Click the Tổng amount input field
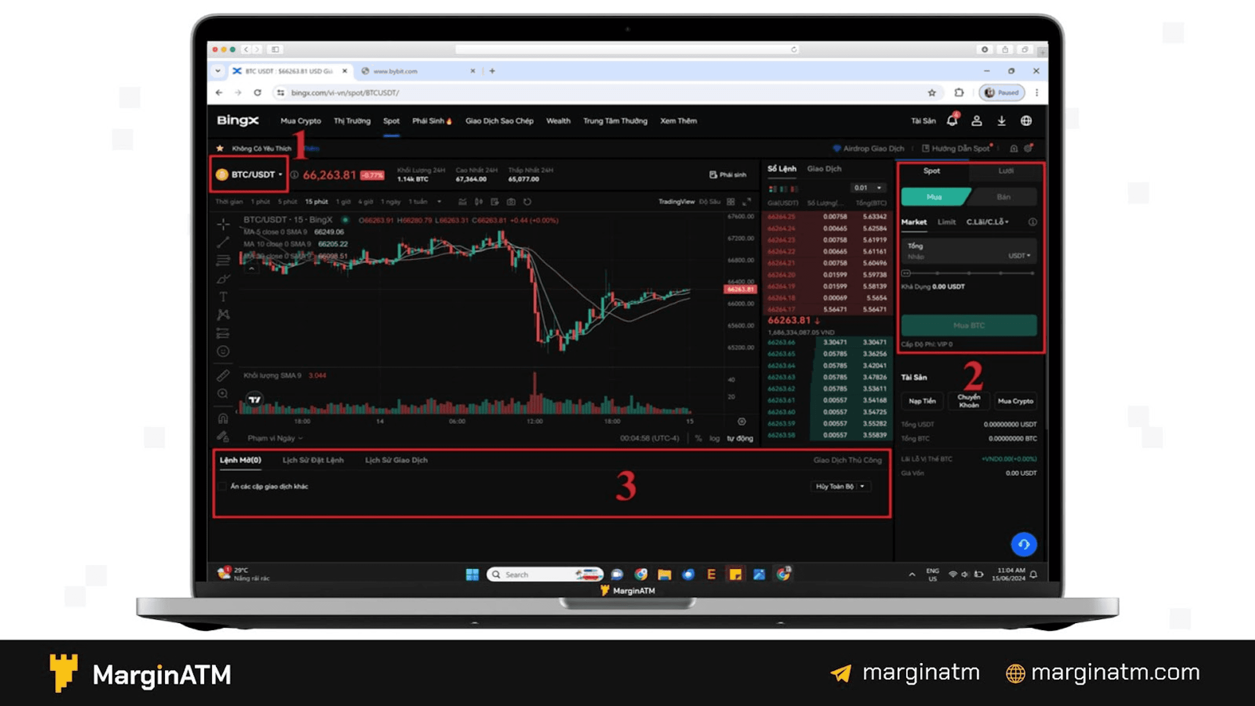The width and height of the screenshot is (1255, 706). pyautogui.click(x=969, y=251)
